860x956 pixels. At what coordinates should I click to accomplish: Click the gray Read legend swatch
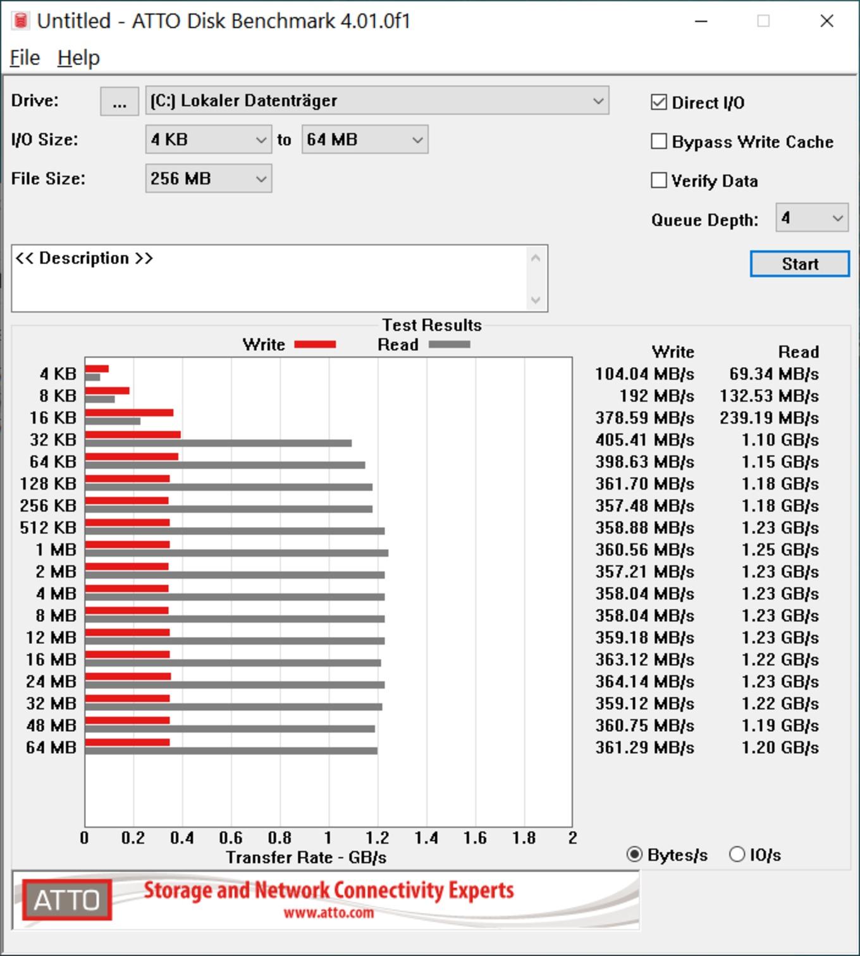tap(450, 344)
